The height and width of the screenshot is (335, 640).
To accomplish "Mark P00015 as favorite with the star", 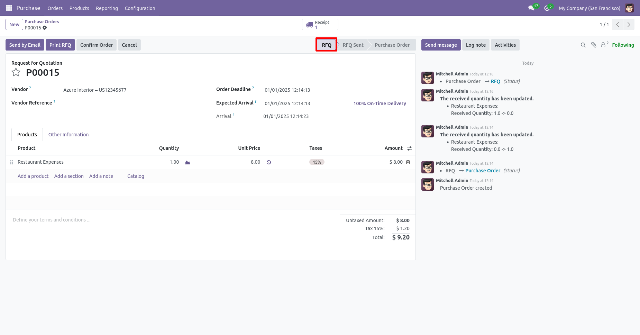I will coord(16,72).
